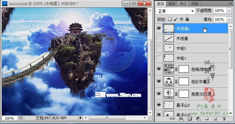The image size is (235, 124).
Task: Click the zoom percentage field
Action: (x=9, y=118)
